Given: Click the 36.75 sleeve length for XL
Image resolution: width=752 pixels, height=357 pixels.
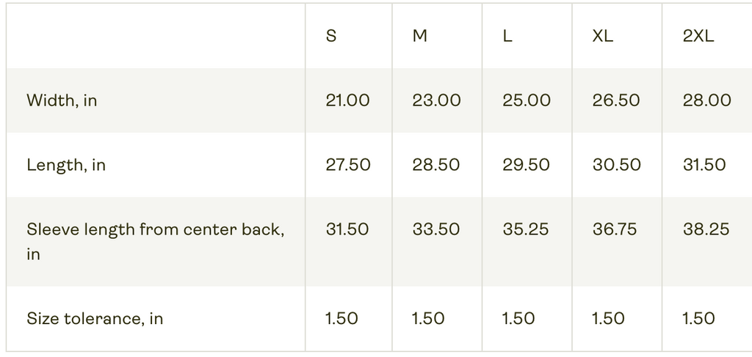Looking at the screenshot, I should 615,229.
